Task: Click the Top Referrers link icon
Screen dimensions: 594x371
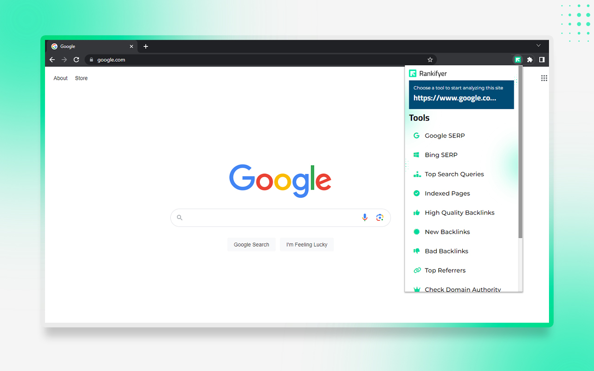Action: (x=416, y=270)
